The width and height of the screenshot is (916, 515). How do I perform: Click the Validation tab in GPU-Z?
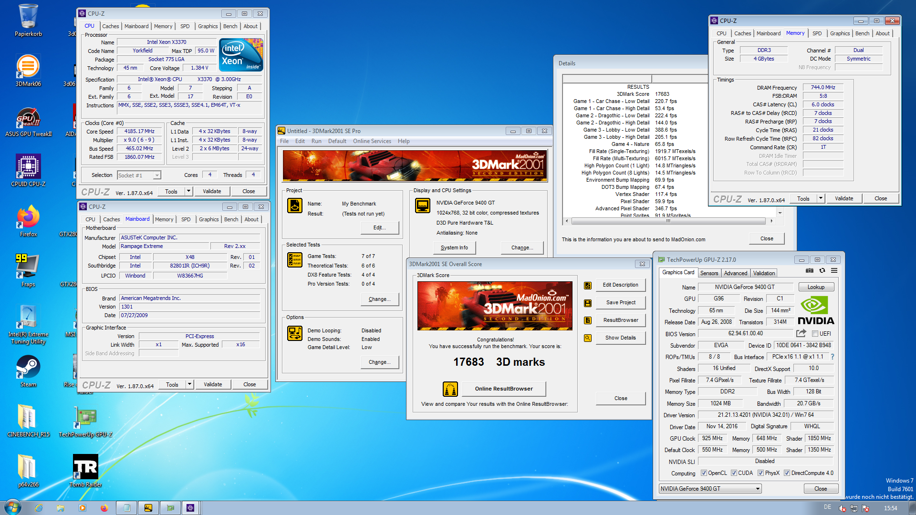tap(764, 273)
